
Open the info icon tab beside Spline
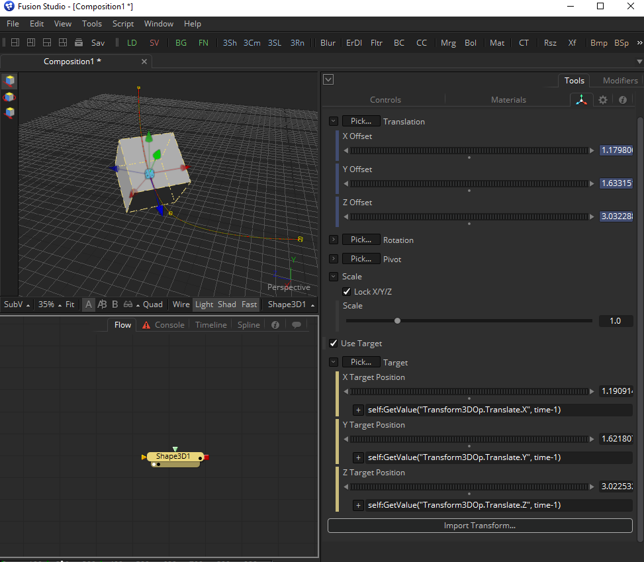[275, 325]
